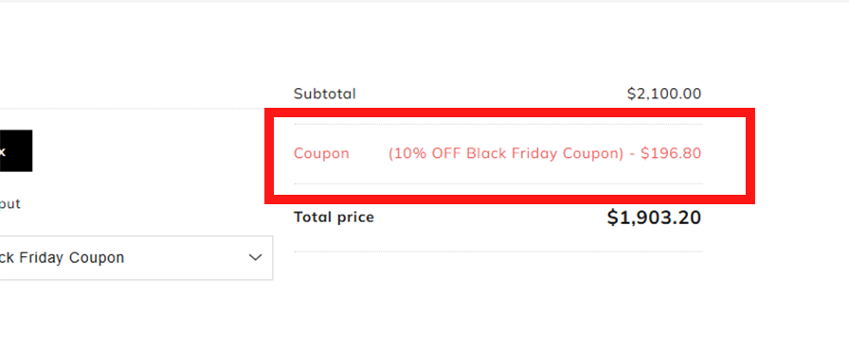Viewport: 849px width, 347px height.
Task: Click the black button left of coupon row
Action: [16, 150]
